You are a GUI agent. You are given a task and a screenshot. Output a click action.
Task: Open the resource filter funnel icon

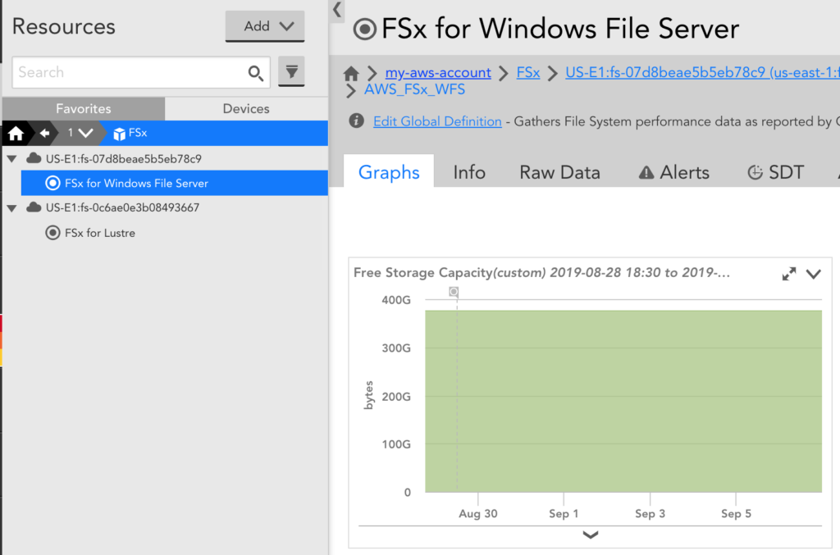tap(291, 71)
